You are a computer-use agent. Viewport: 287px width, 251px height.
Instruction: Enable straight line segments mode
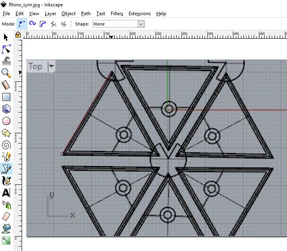coord(53,24)
